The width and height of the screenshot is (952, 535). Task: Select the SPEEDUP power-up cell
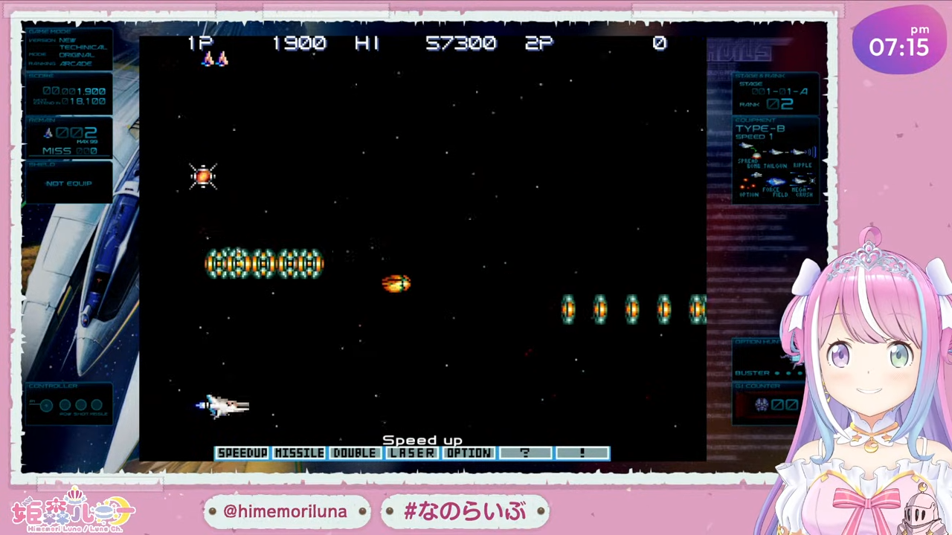pyautogui.click(x=242, y=453)
